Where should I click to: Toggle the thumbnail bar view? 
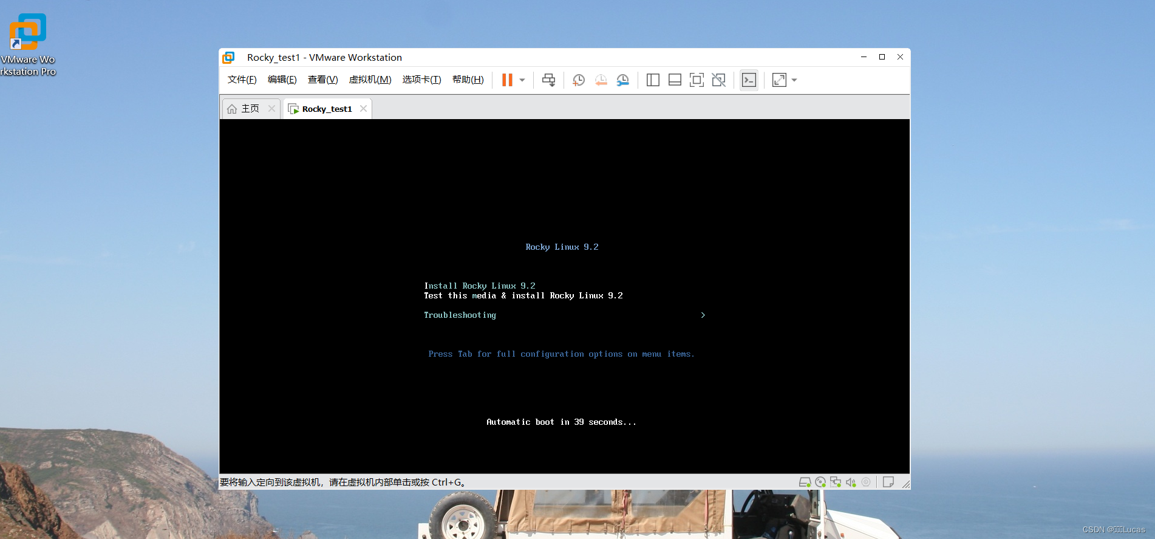(675, 80)
